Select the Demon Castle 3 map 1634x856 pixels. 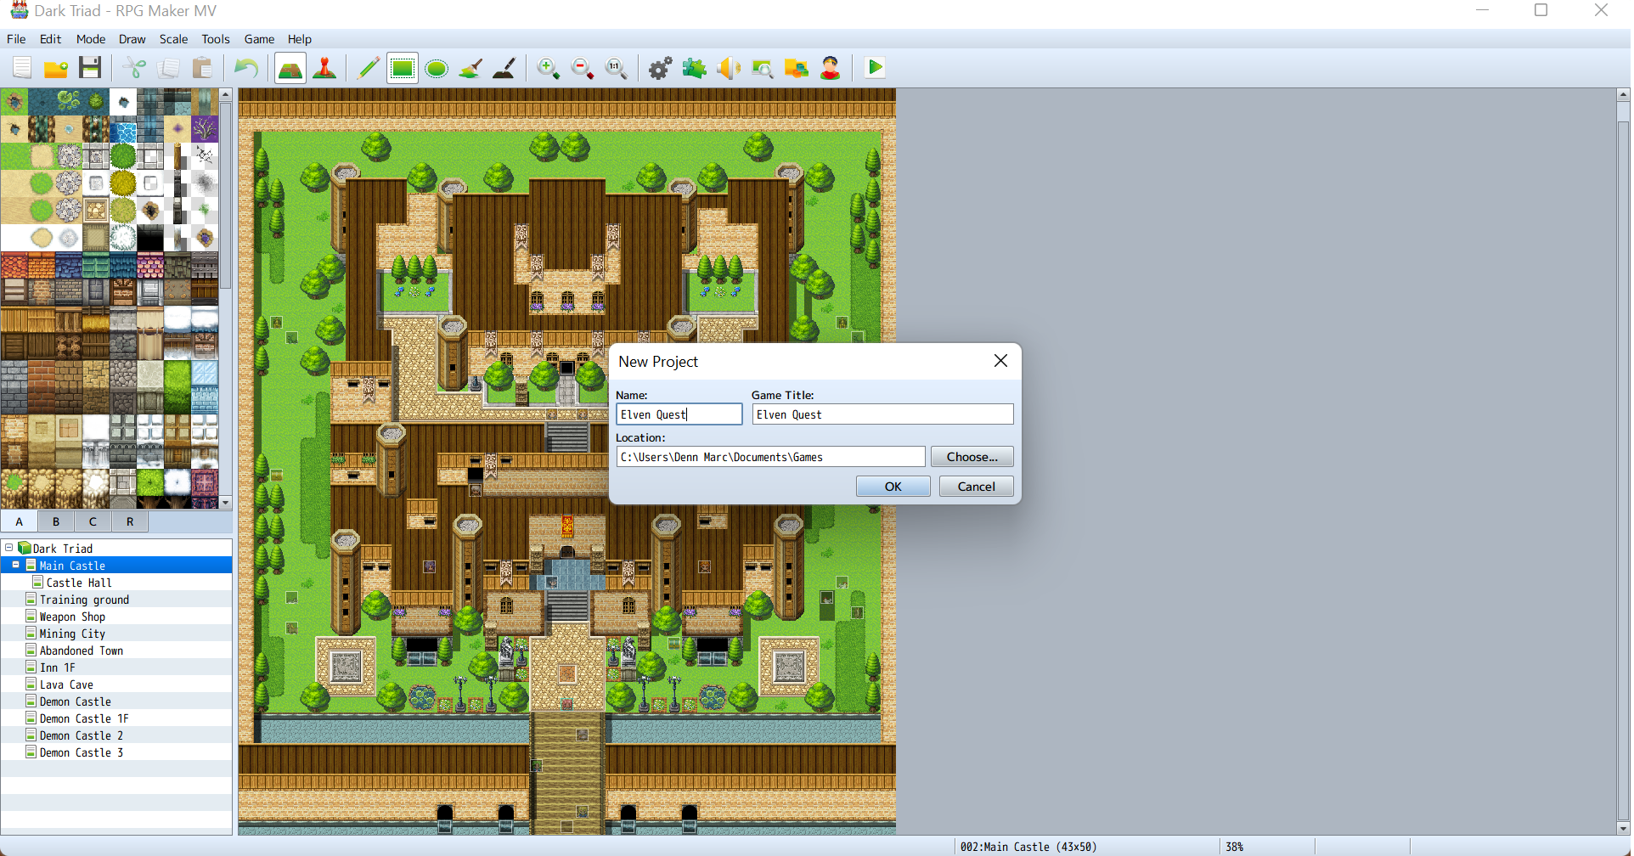tap(82, 752)
